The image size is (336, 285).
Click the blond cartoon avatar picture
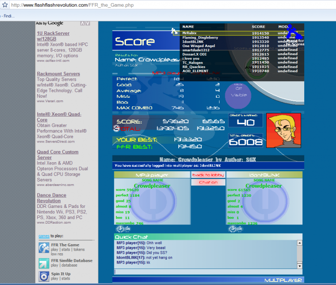coord(284,130)
